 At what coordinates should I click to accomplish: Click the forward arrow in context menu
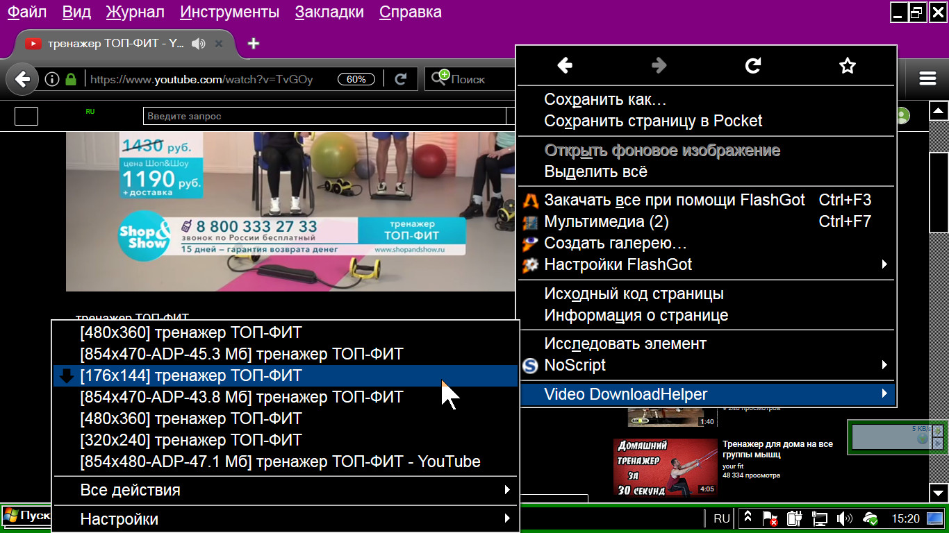point(659,65)
